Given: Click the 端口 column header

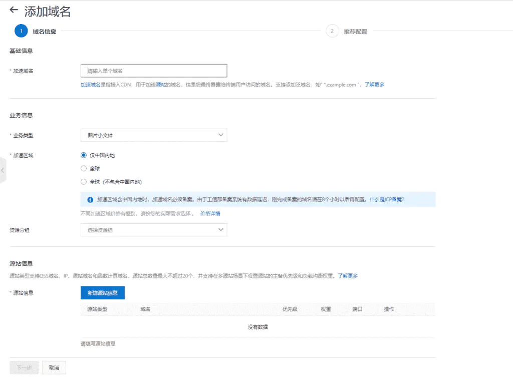Looking at the screenshot, I should click(357, 309).
